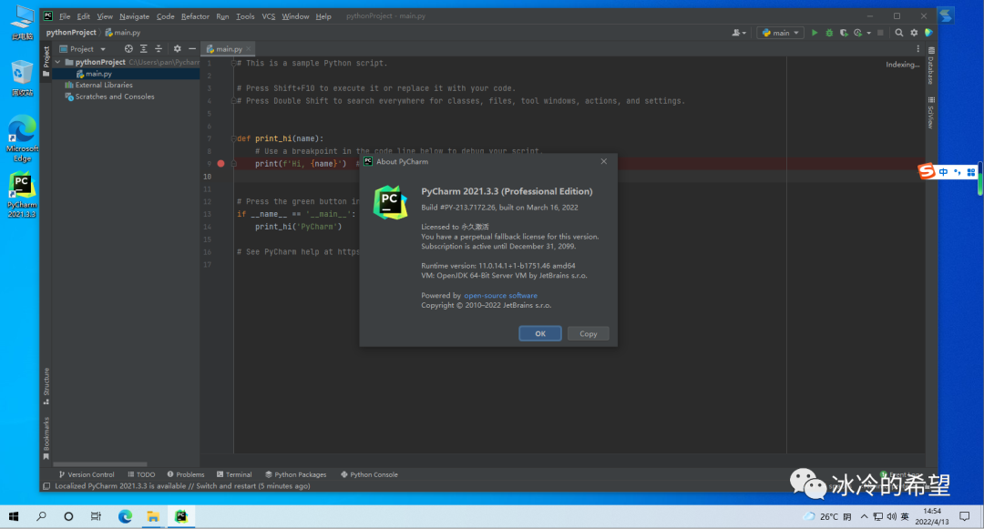Open the Bookmarks tool window
Screen dimensions: 984x529
point(46,438)
